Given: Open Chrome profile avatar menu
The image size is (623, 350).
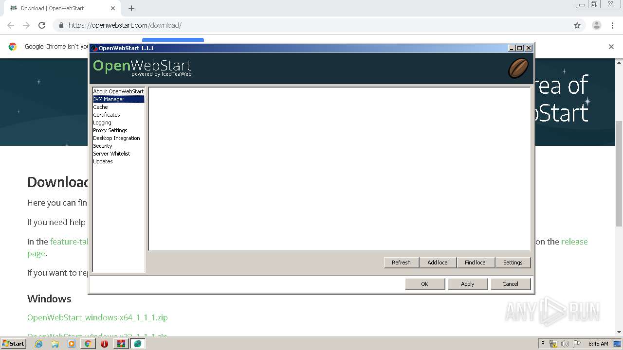Looking at the screenshot, I should coord(597,25).
